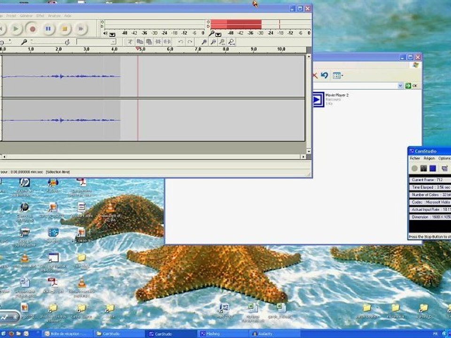Image resolution: width=451 pixels, height=338 pixels.
Task: Open the Views dropdown in Explorer toolbar
Action: point(338,76)
